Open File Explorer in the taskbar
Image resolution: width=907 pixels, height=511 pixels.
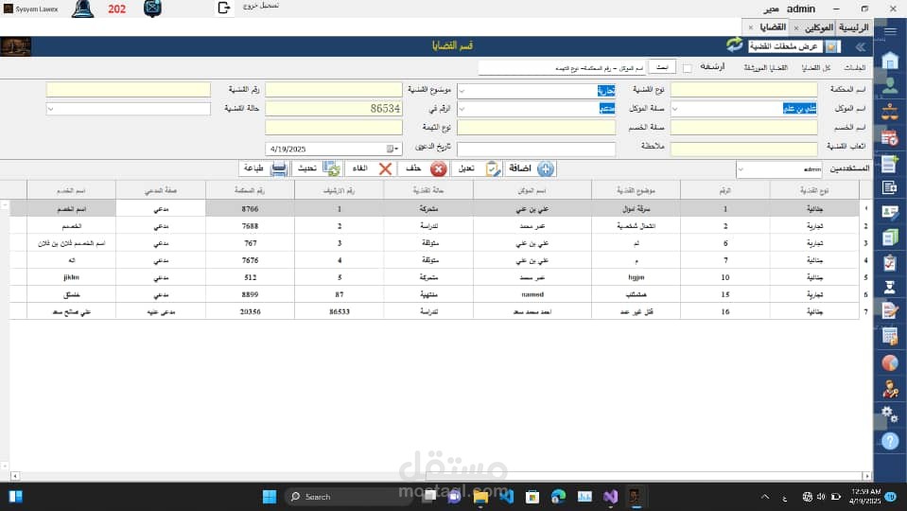(480, 497)
